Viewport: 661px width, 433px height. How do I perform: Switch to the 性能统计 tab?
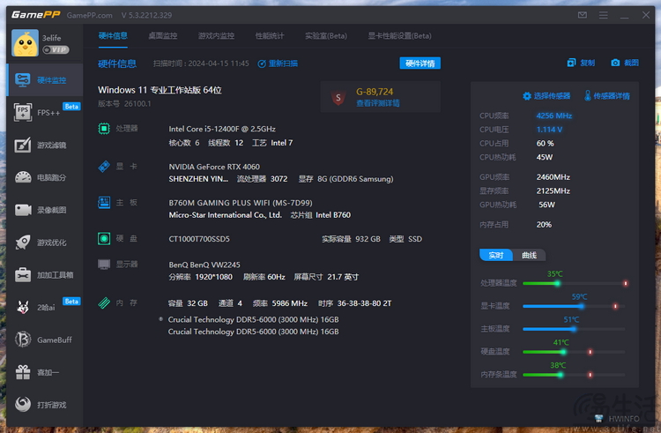pos(270,36)
